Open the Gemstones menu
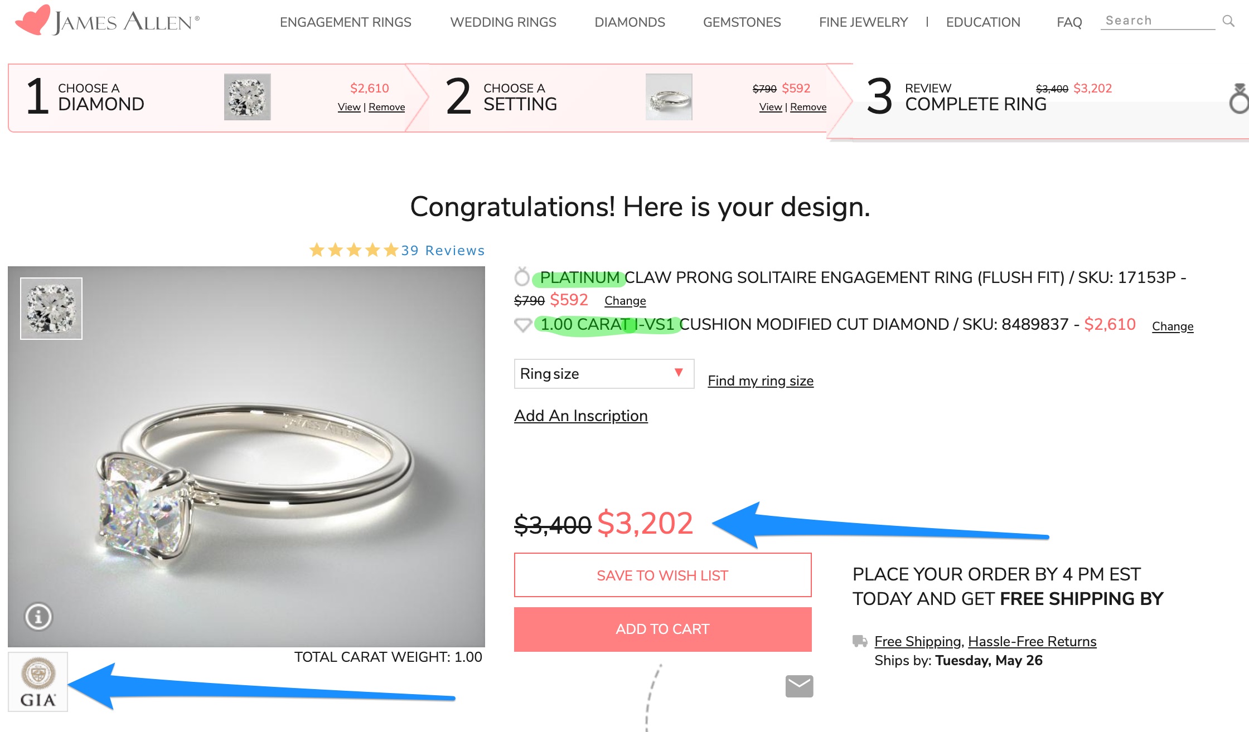Screen dimensions: 1249x732 (742, 22)
